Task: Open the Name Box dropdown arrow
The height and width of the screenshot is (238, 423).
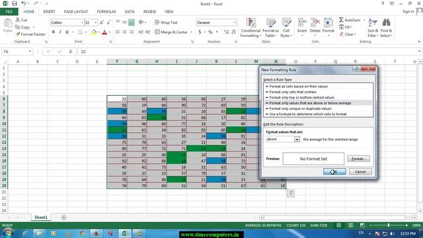Action: click(30, 52)
